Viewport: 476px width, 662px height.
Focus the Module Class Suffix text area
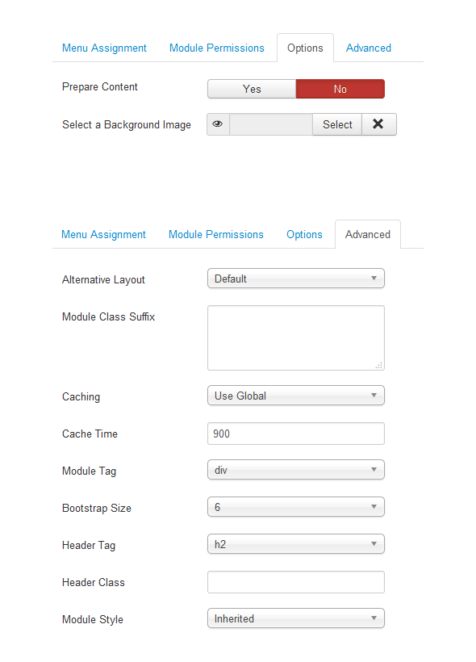[296, 337]
